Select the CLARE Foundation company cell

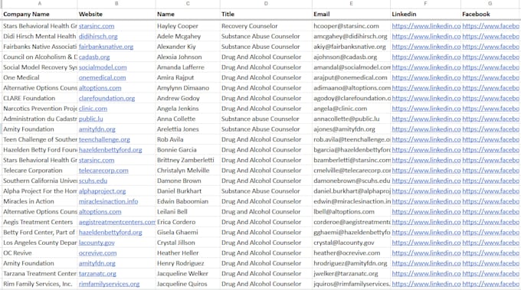pyautogui.click(x=40, y=98)
